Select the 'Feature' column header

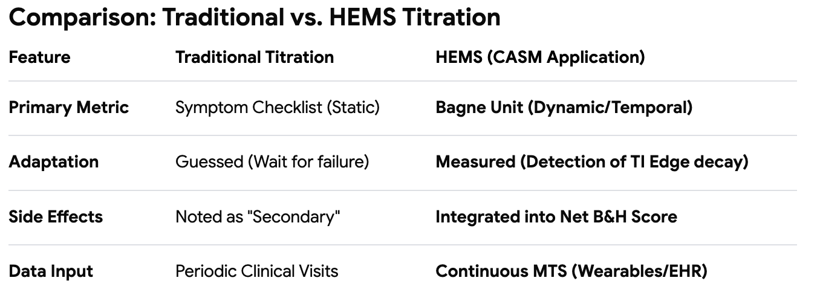39,57
